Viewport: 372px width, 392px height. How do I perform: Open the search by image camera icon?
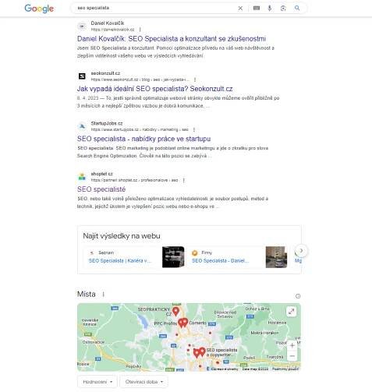coord(283,9)
